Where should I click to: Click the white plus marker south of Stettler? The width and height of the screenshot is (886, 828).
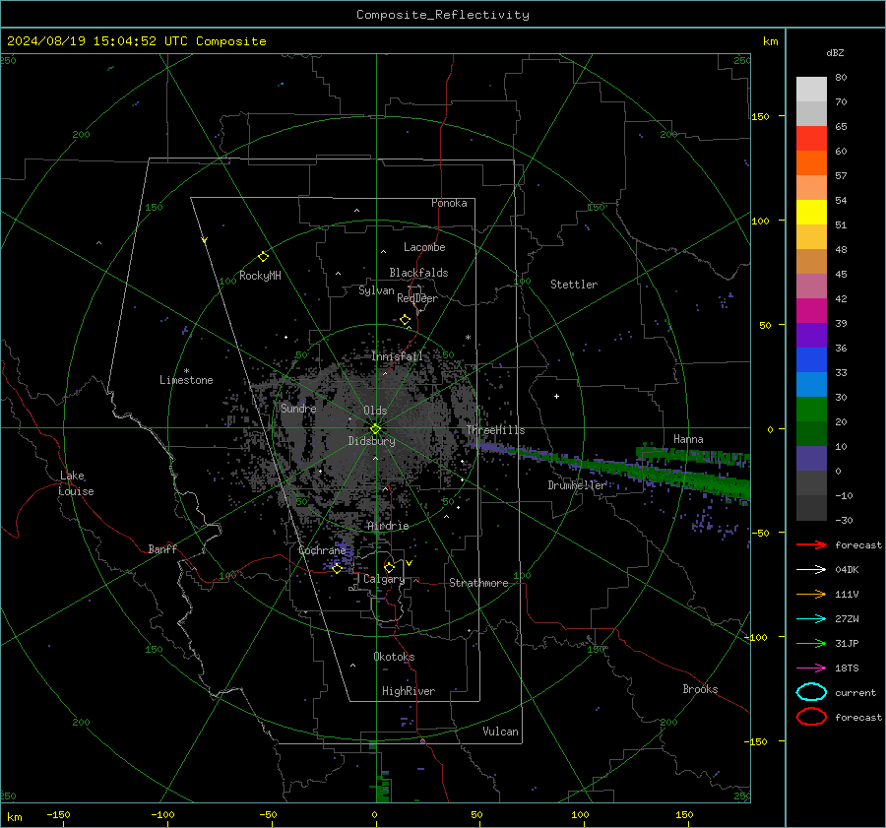click(556, 396)
